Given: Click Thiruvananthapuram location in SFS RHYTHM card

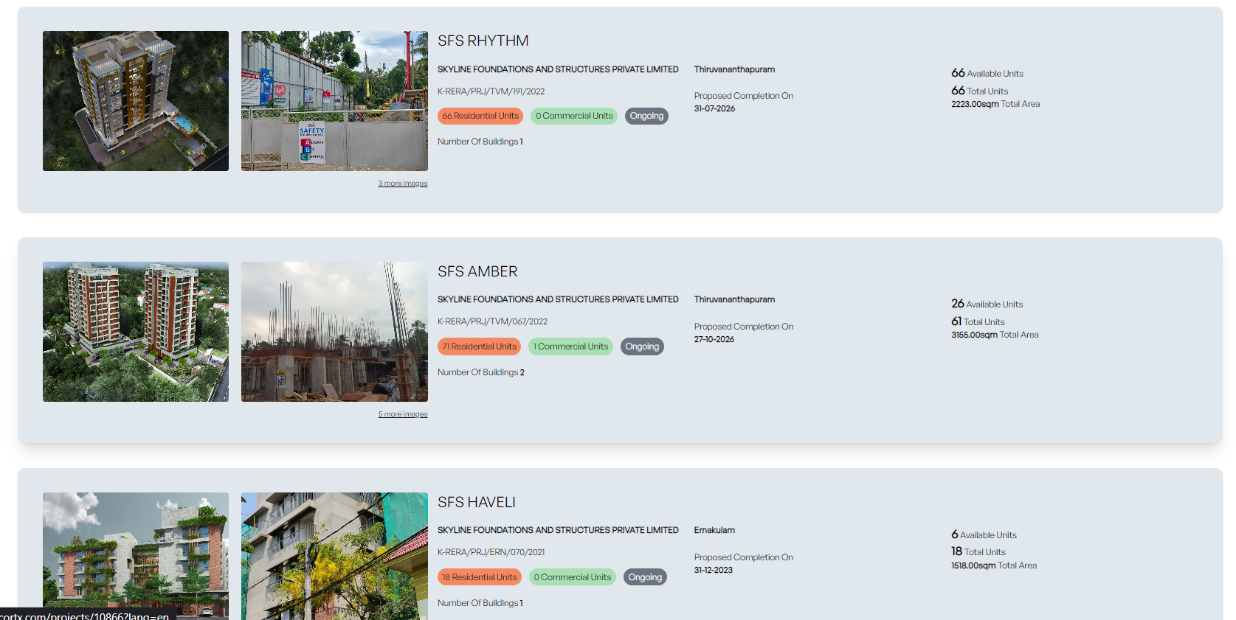Looking at the screenshot, I should (x=734, y=69).
